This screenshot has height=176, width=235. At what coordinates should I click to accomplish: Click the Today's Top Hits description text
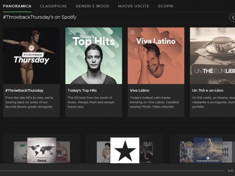click(91, 102)
